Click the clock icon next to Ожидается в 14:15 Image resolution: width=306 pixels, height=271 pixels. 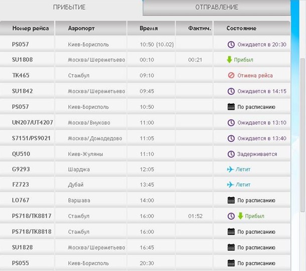point(231,91)
